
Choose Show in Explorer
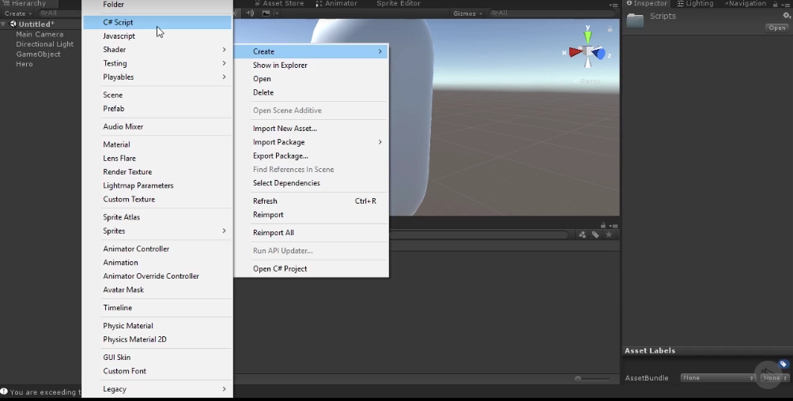pyautogui.click(x=312, y=66)
